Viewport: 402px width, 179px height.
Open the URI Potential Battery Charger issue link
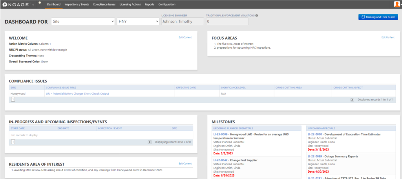pyautogui.click(x=77, y=93)
